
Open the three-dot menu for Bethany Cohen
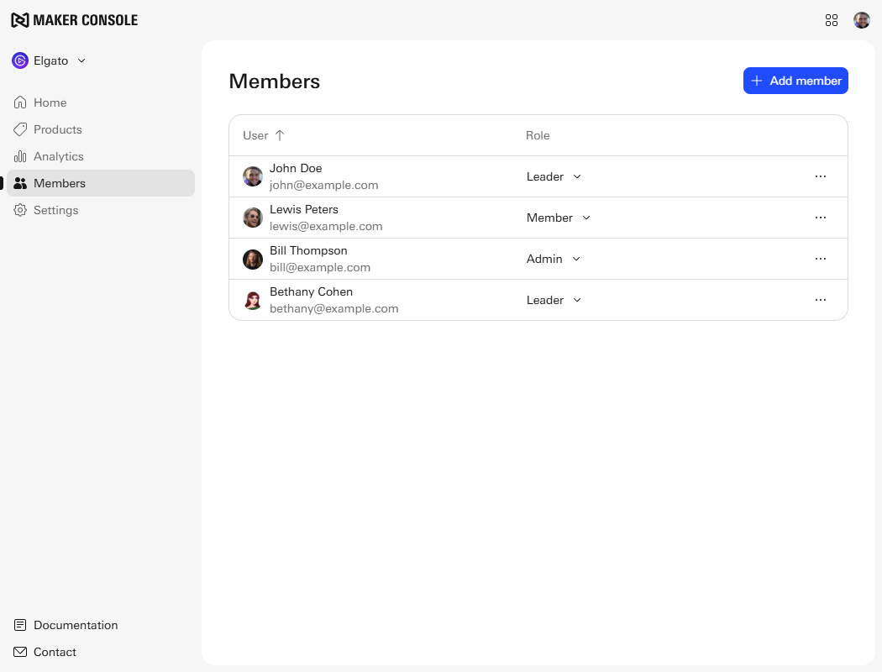click(821, 300)
